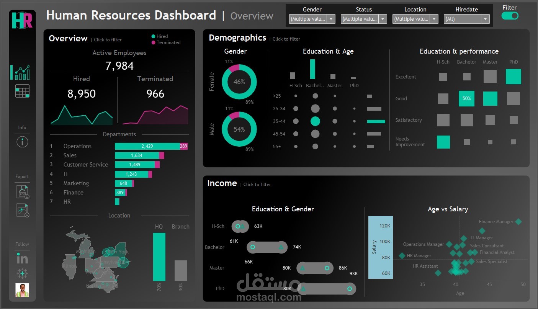Click the HR Assistant scatter point
The width and height of the screenshot is (538, 309).
438,273
